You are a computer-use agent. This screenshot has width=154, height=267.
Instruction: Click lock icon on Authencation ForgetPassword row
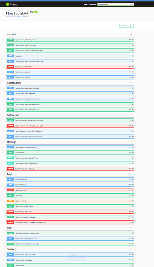(x=133, y=104)
